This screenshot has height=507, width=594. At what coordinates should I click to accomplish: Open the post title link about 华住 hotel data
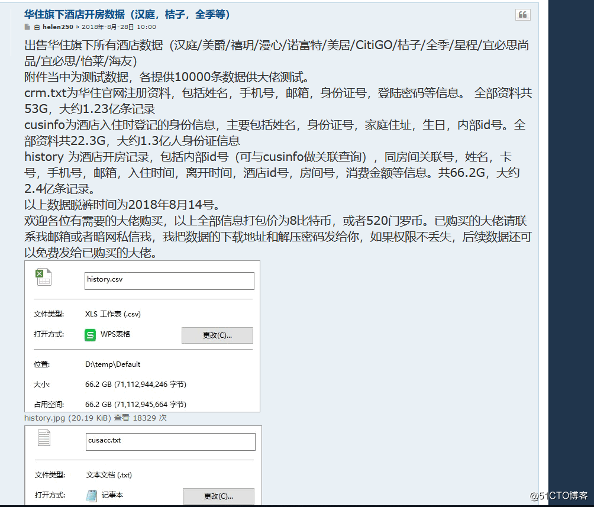tap(127, 14)
